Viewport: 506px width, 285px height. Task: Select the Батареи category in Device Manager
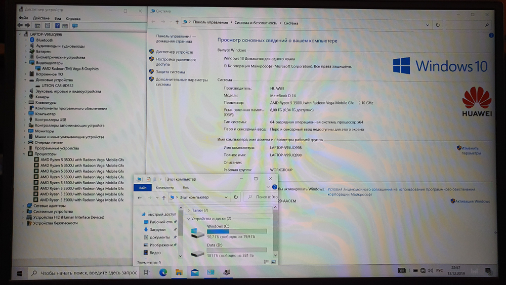(43, 51)
